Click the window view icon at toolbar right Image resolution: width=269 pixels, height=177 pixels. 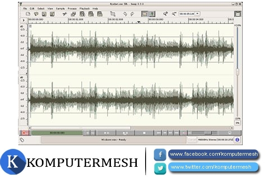(238, 14)
